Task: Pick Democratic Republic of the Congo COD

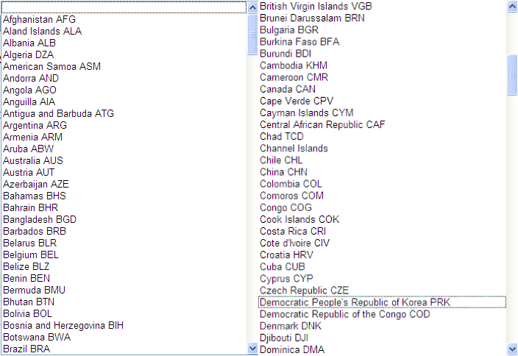Action: pyautogui.click(x=345, y=314)
